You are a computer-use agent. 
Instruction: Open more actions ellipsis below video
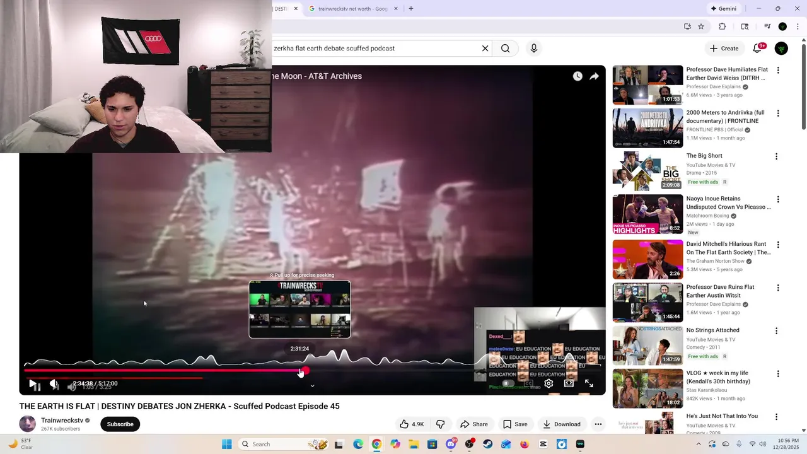598,424
